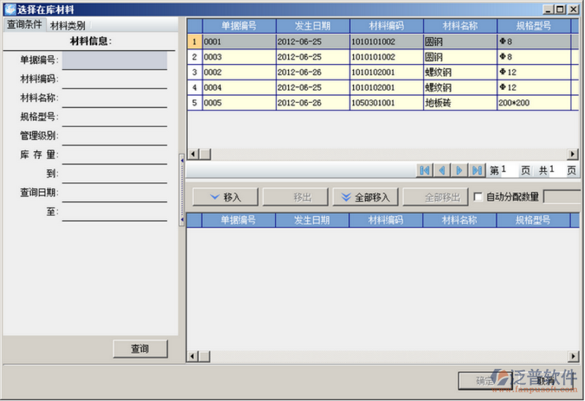Select the 查询条件 tab
The height and width of the screenshot is (401, 585).
coord(24,25)
